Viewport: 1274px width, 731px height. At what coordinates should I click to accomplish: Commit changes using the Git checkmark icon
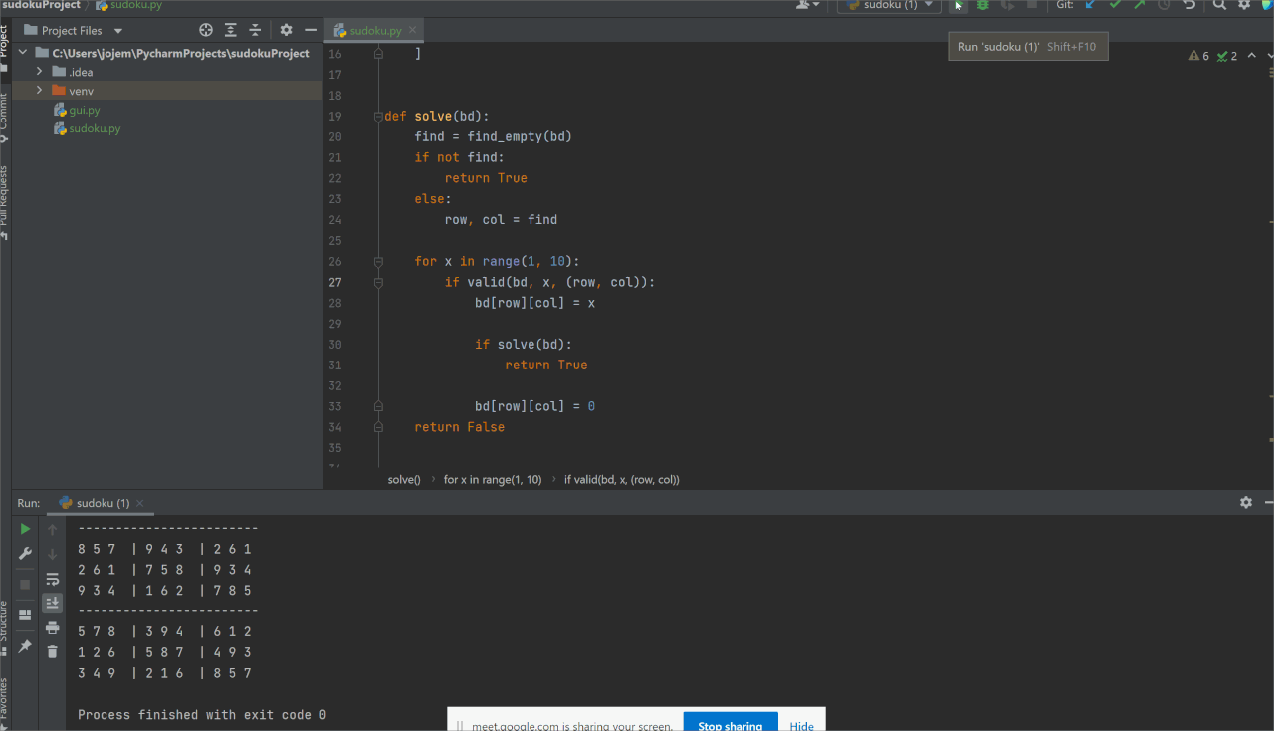(1116, 6)
